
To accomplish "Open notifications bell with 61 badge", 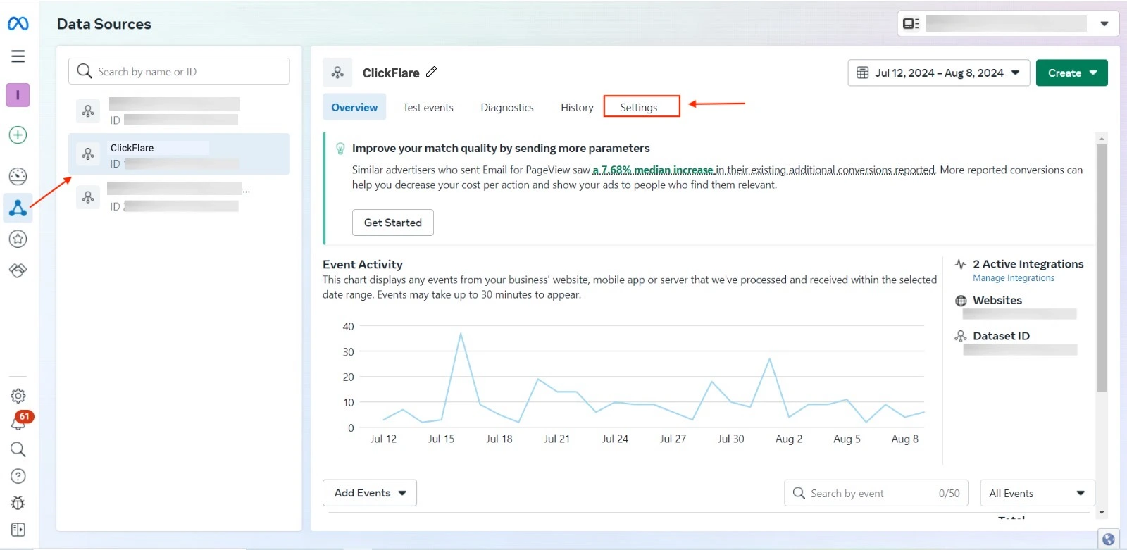I will click(20, 421).
